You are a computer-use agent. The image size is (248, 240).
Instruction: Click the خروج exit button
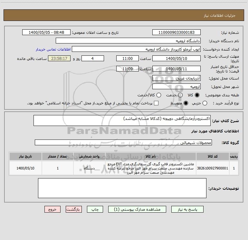pyautogui.click(x=52, y=209)
